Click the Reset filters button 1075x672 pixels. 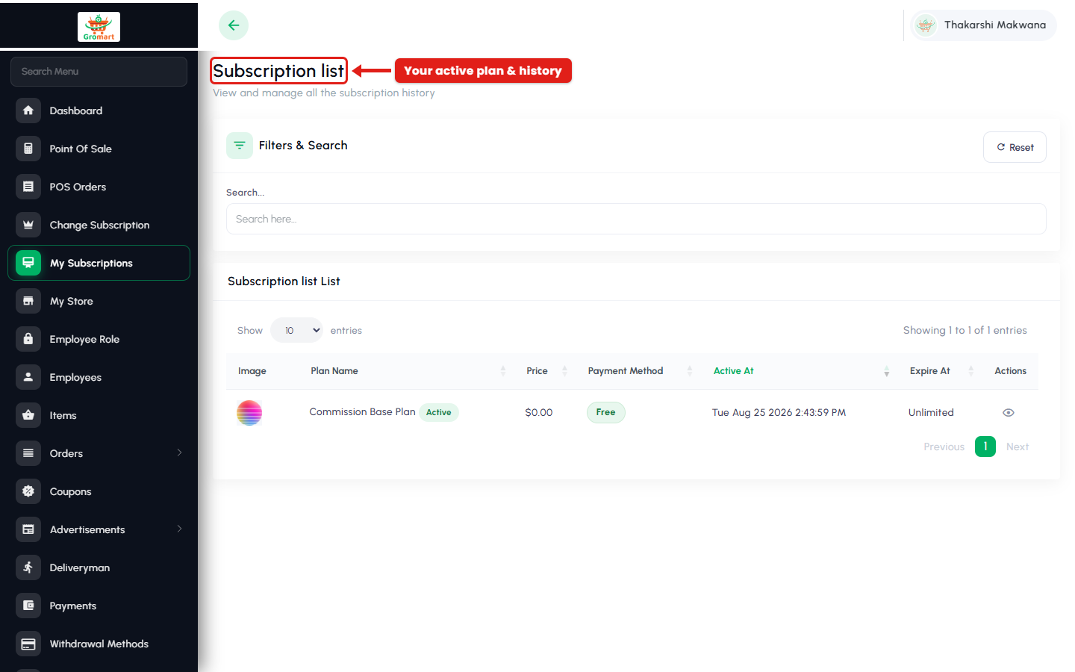tap(1015, 147)
